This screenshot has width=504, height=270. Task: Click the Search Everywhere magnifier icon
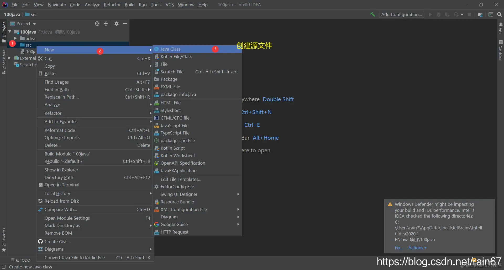[x=499, y=14]
